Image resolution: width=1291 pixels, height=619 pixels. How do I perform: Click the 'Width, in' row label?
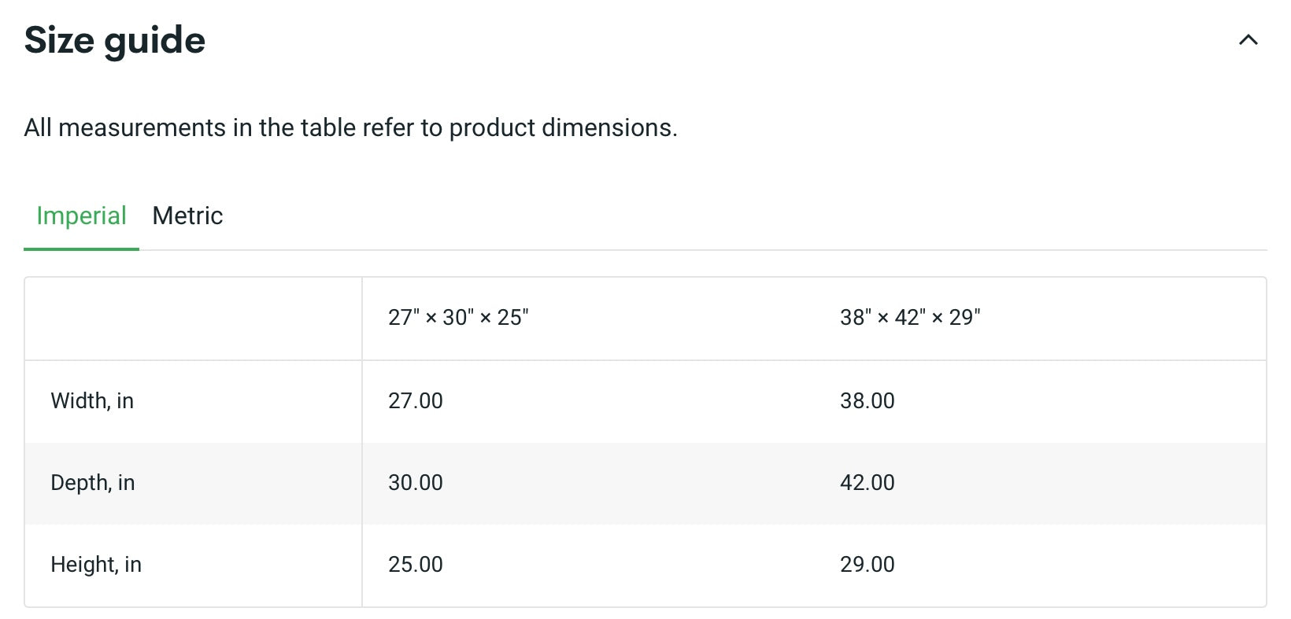(92, 401)
